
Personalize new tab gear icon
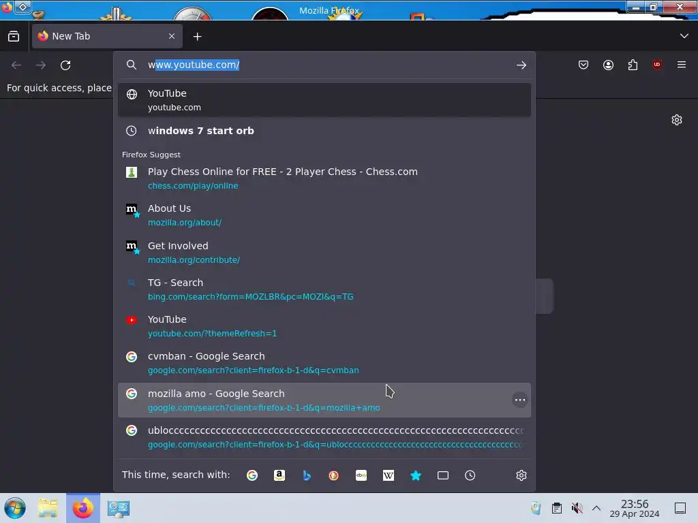[677, 120]
